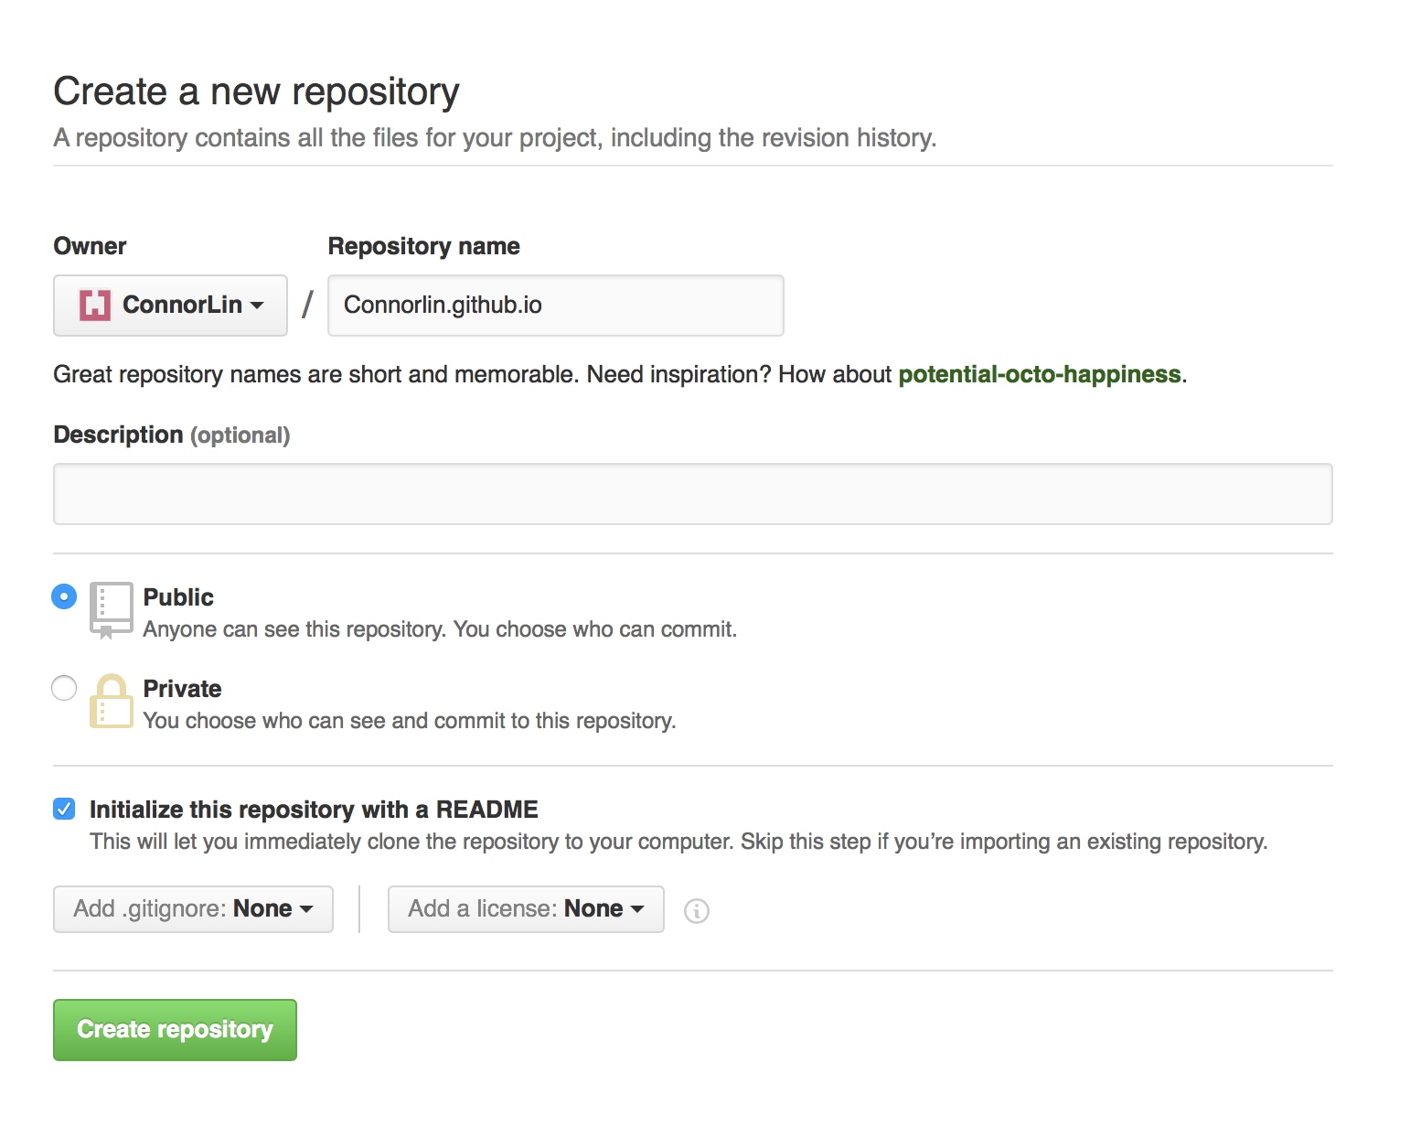Click the Initialize this repository with a README label
Viewport: 1410px width, 1127px height.
pos(314,810)
